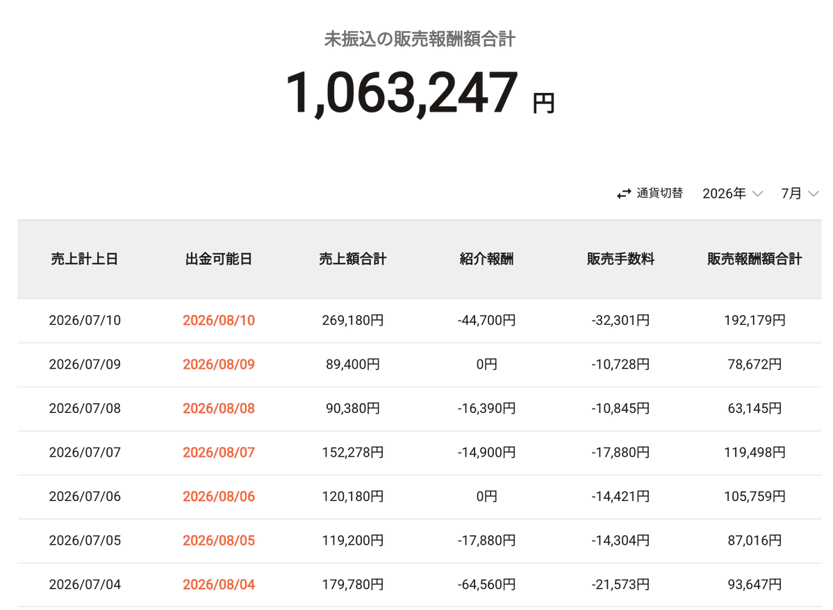Click the -16,390円 referral fee cell
The image size is (833, 610).
coord(486,409)
